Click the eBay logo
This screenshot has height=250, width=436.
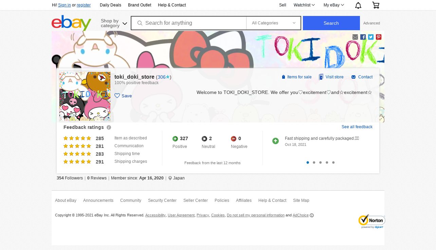(71, 23)
